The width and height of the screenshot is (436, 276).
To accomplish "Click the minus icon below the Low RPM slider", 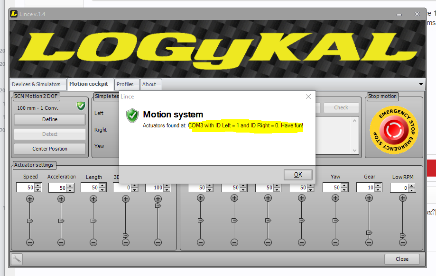I will click(403, 242).
